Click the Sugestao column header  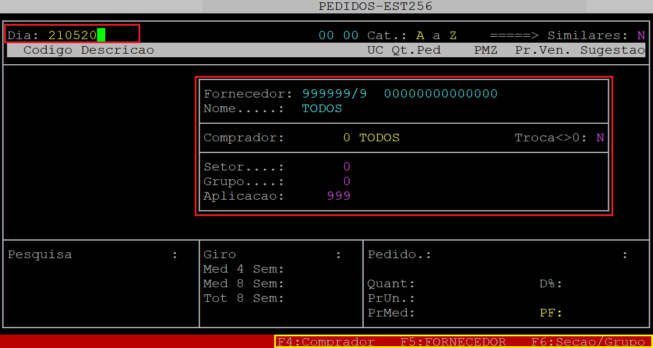point(612,50)
